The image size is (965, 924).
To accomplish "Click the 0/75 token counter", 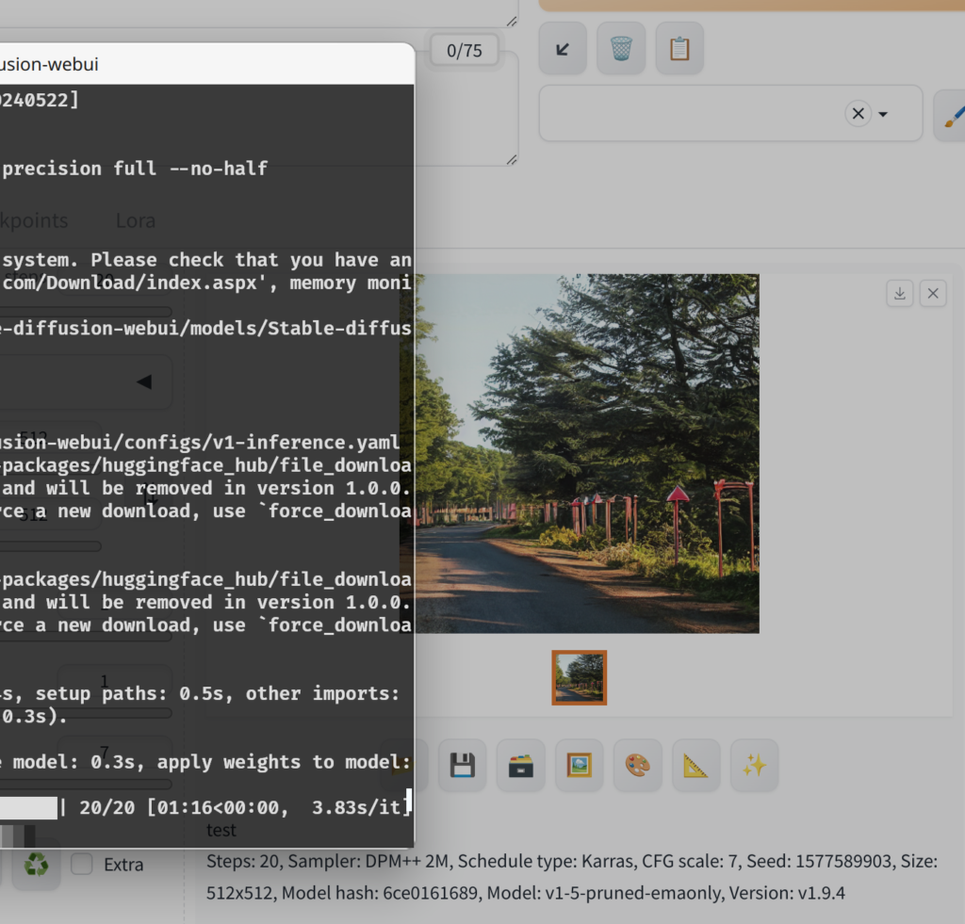I will 464,51.
